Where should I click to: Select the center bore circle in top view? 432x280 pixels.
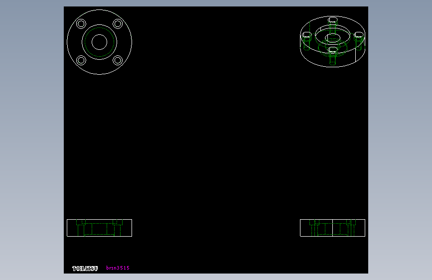tap(100, 42)
